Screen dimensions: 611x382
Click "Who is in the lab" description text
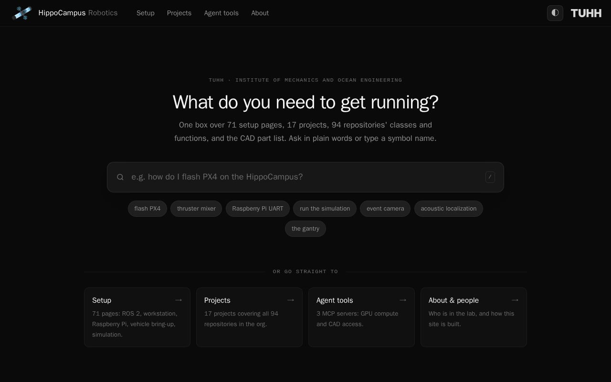pos(452,314)
